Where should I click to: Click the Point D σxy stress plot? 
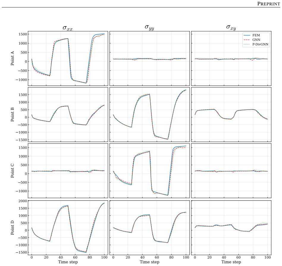coord(231,228)
